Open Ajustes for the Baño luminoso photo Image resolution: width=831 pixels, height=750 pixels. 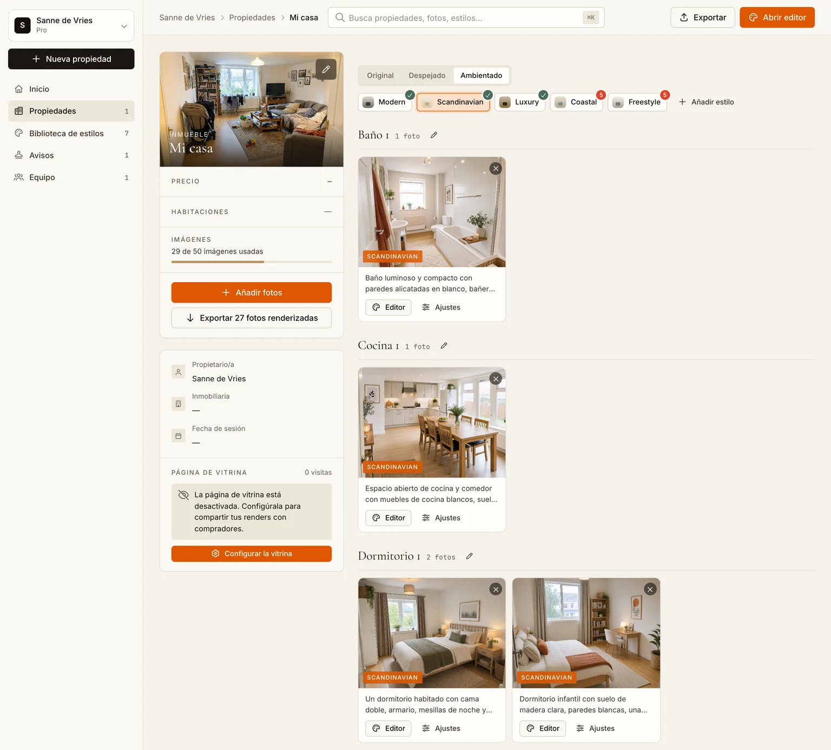click(x=441, y=307)
